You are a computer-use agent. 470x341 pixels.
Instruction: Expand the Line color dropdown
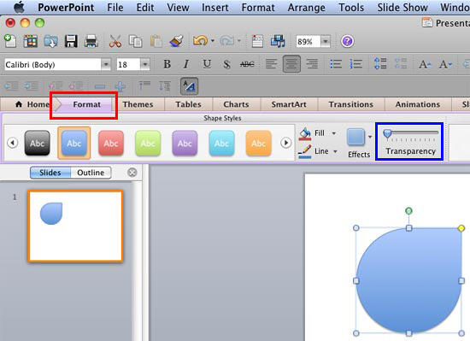tap(335, 151)
